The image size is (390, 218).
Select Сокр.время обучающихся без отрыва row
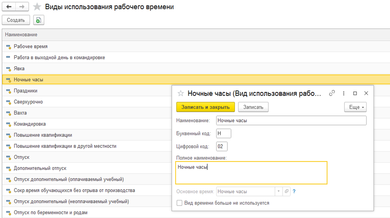(x=87, y=190)
